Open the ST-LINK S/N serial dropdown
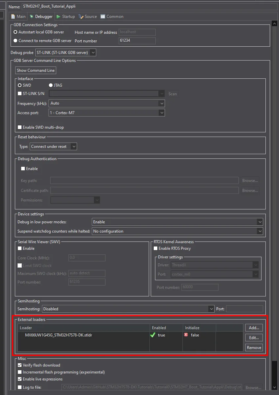This screenshot has width=279, height=395. (x=107, y=94)
